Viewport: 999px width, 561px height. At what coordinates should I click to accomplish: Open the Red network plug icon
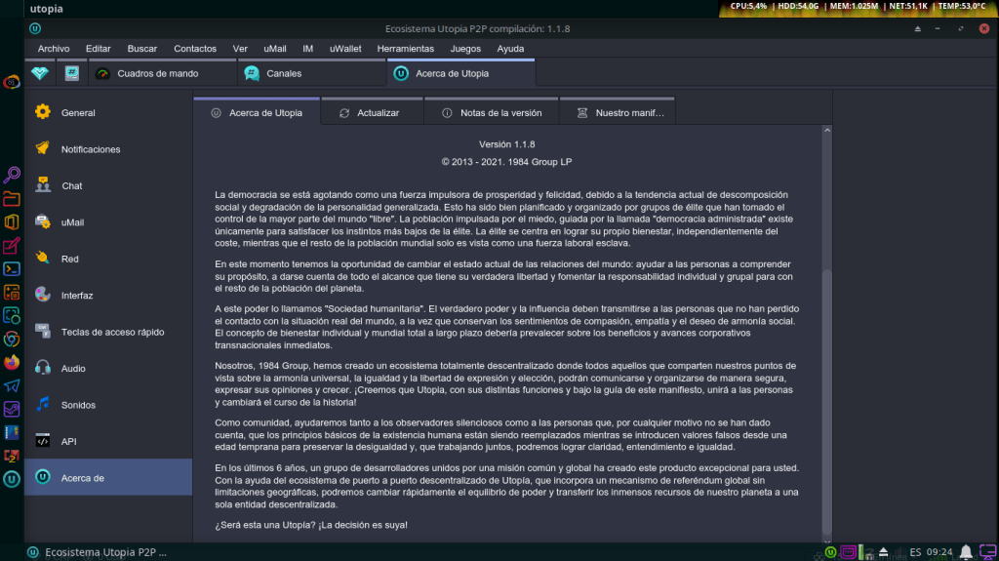(x=43, y=259)
